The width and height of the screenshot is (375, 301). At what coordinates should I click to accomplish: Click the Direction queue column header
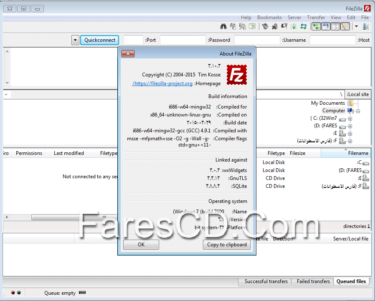tap(283, 239)
